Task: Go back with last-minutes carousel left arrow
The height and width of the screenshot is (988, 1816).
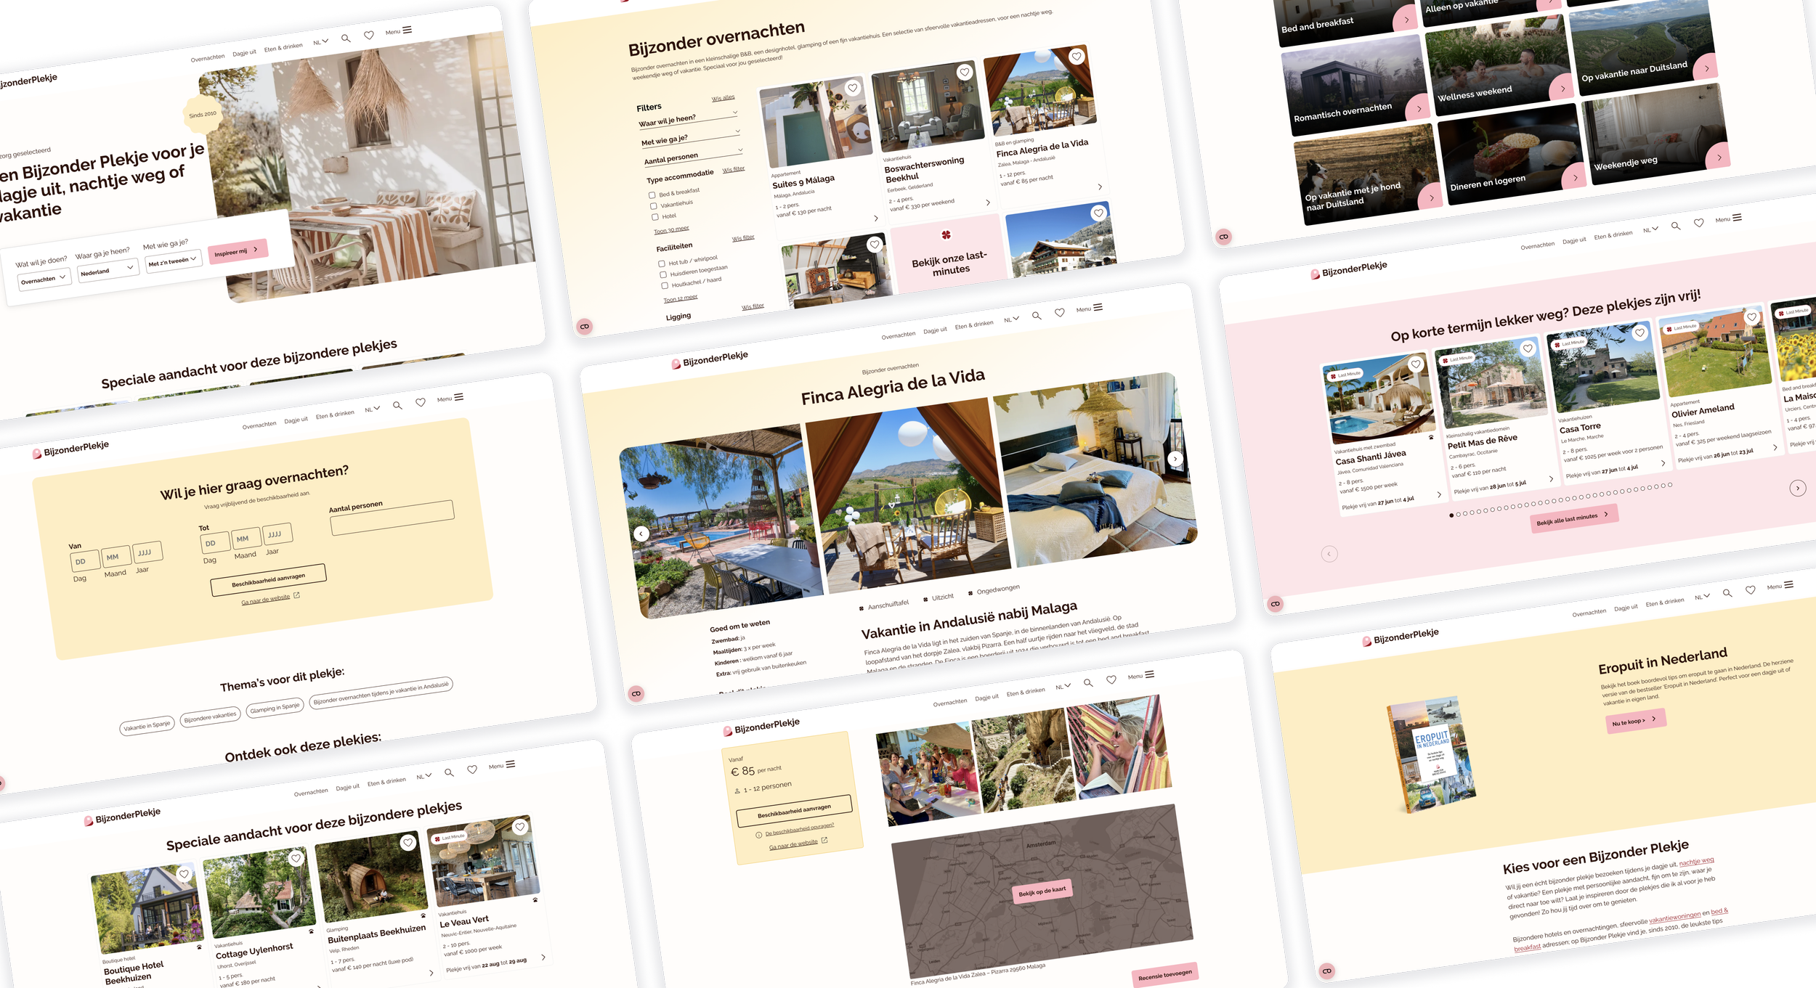Action: coord(1329,554)
